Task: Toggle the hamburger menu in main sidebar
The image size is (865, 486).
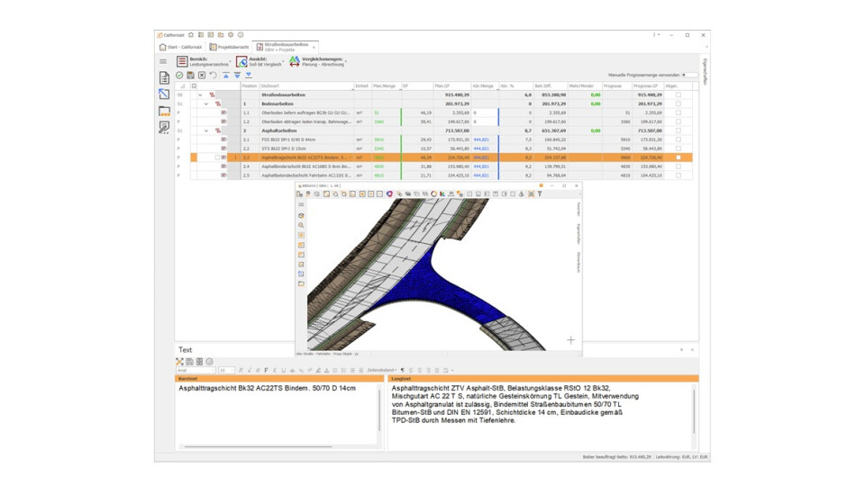Action: click(x=163, y=62)
